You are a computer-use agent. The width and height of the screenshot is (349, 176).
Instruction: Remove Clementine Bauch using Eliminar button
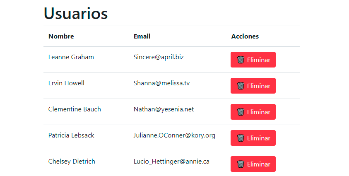tap(253, 112)
